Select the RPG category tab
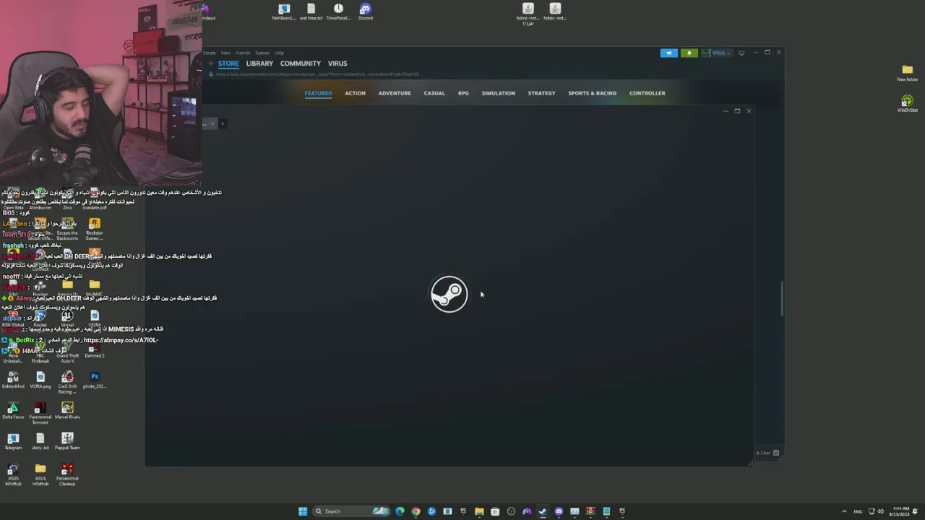 coord(463,93)
